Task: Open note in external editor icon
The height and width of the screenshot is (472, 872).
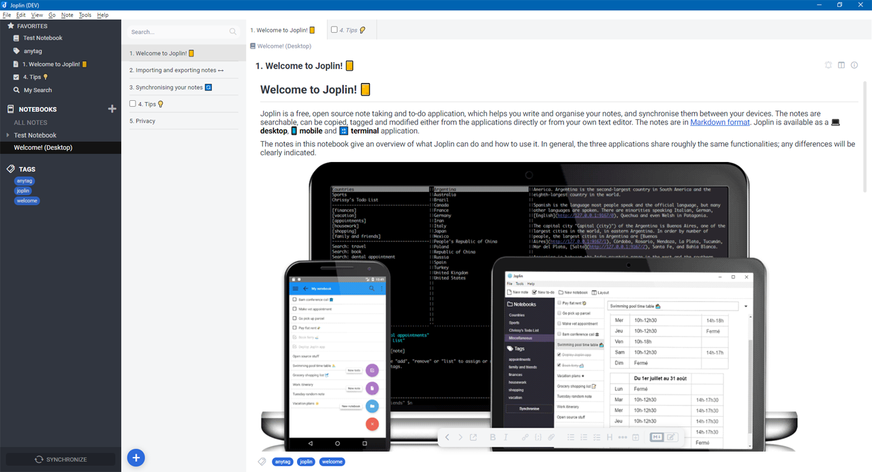Action: tap(473, 437)
